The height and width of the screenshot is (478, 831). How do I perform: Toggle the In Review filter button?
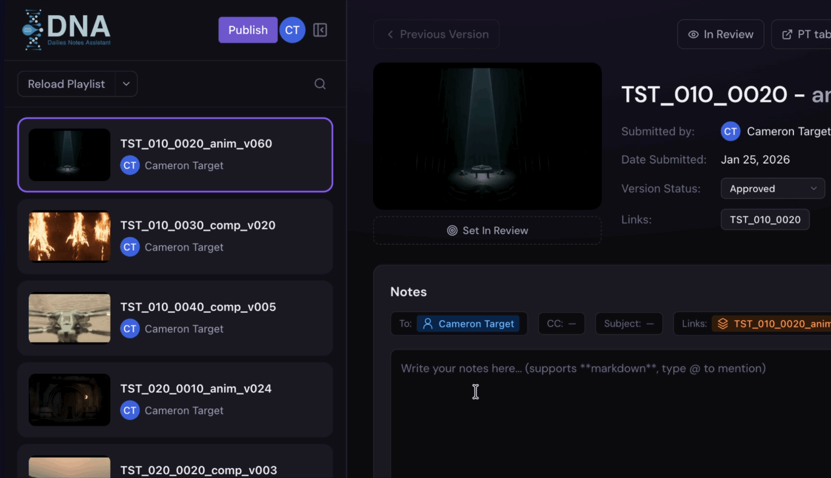point(720,34)
